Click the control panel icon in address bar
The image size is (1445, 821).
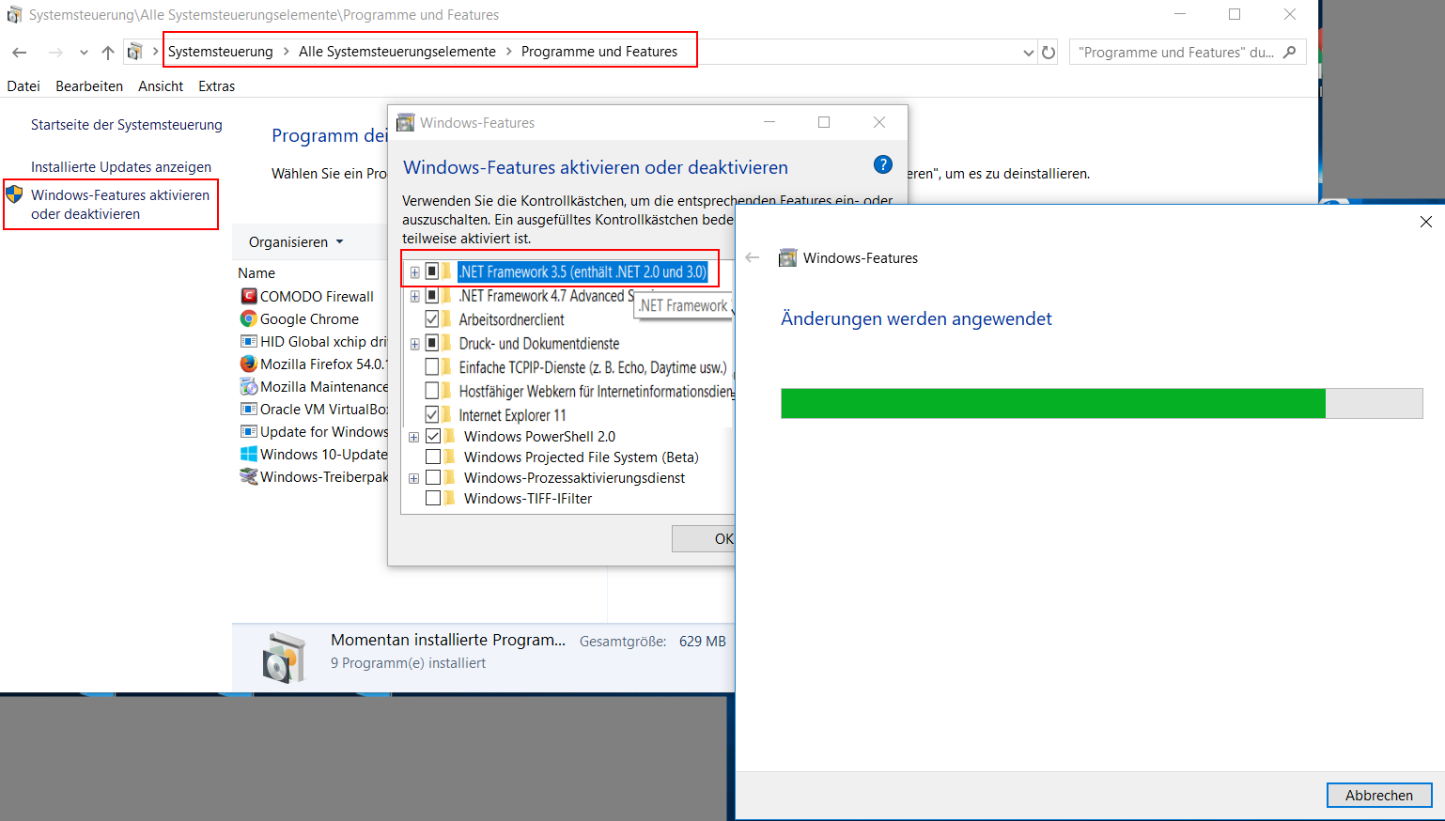135,52
